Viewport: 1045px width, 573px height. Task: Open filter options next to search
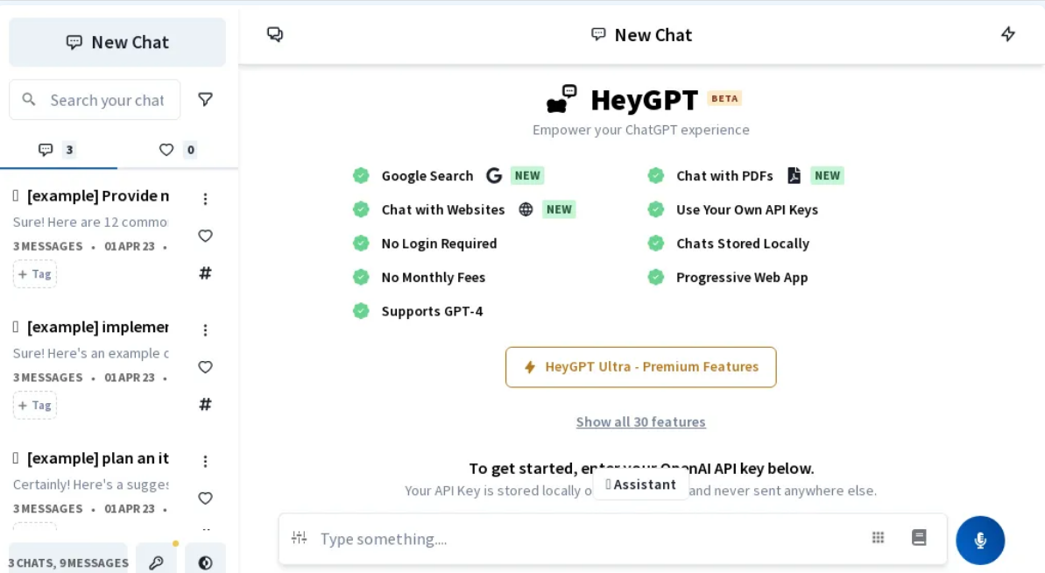tap(205, 100)
